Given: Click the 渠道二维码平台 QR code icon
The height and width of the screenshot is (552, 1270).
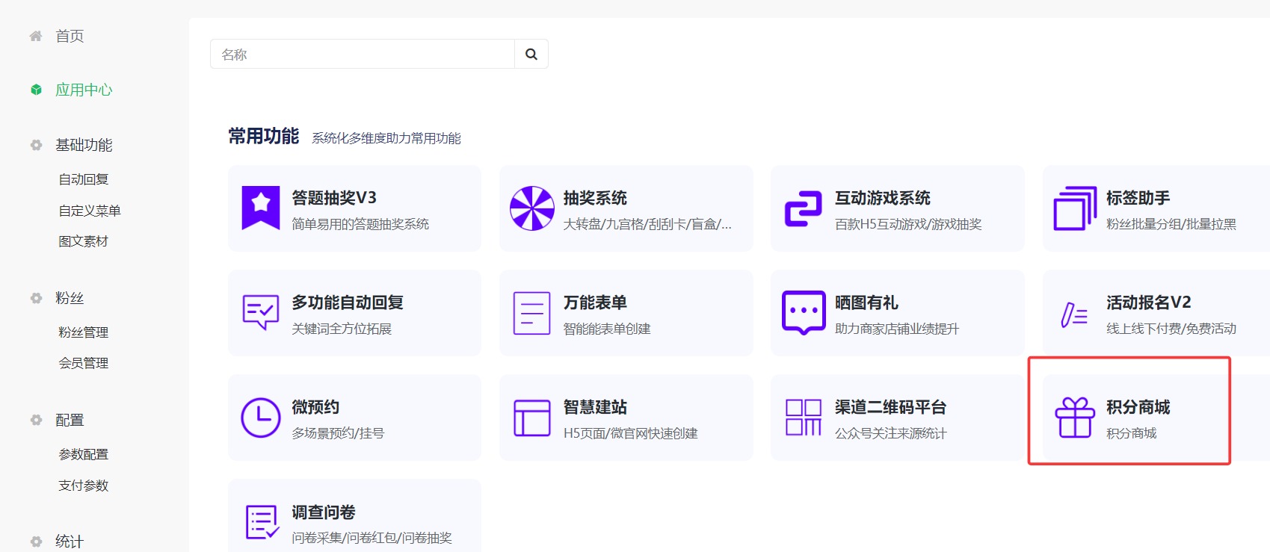Looking at the screenshot, I should [x=803, y=418].
